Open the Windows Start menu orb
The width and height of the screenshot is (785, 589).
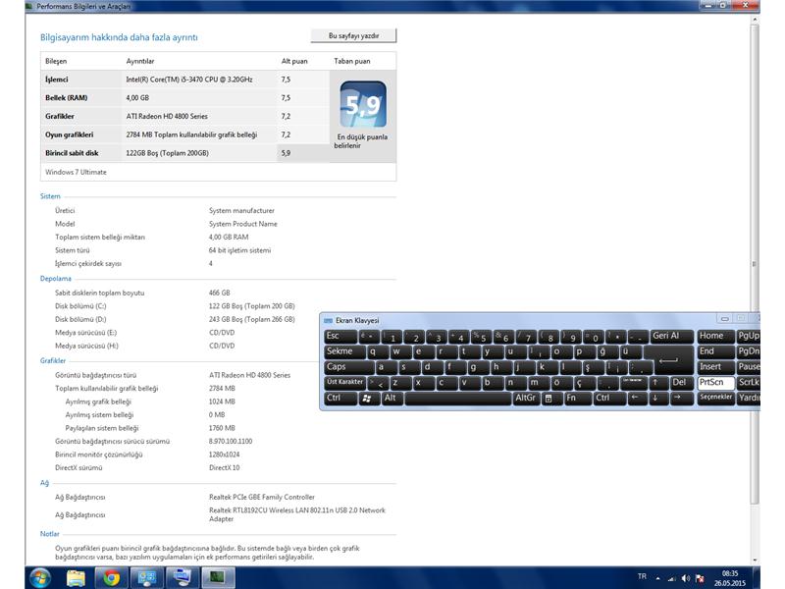tap(40, 578)
